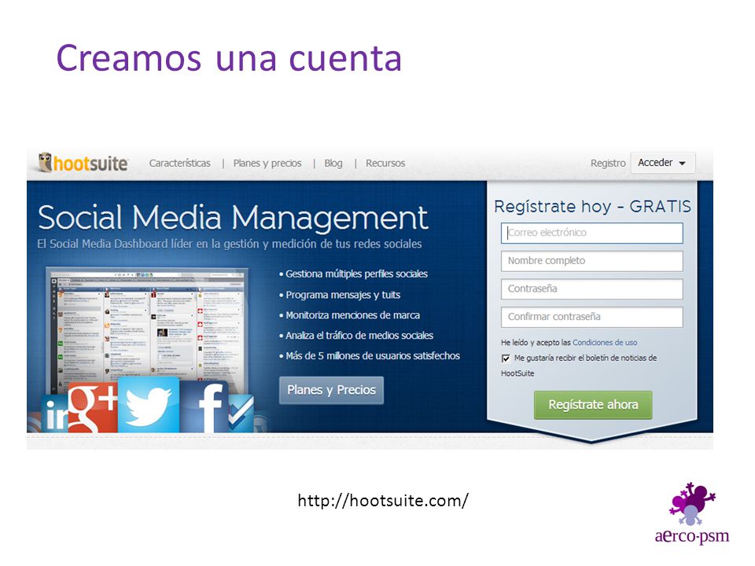Image resolution: width=755 pixels, height=566 pixels.
Task: Click the 'Creamos una cuenta' slide title
Action: point(229,58)
